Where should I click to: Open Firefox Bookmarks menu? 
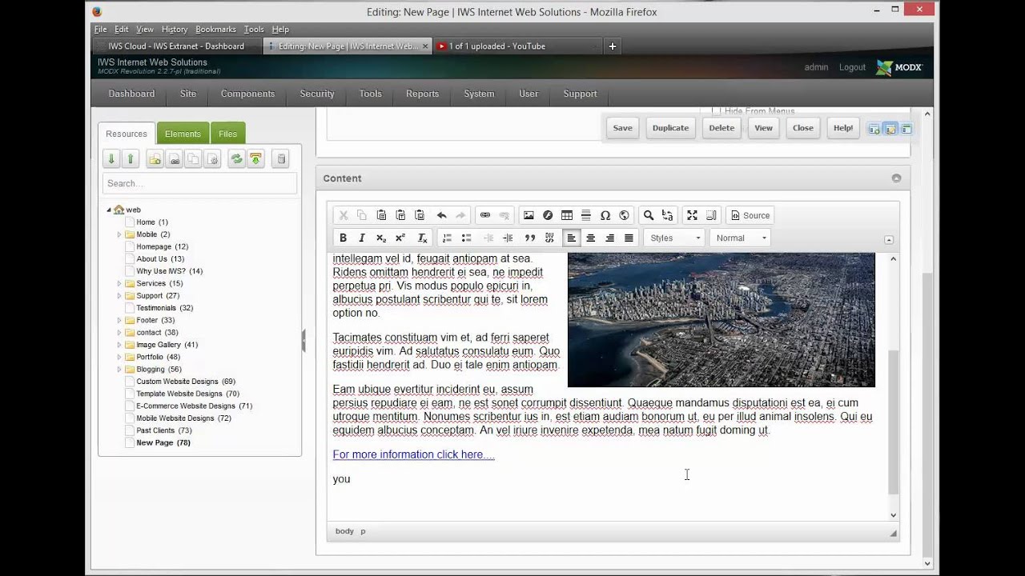[215, 30]
